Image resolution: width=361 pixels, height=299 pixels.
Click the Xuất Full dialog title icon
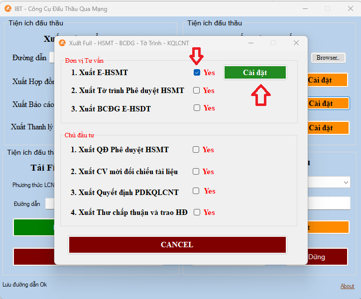[x=62, y=43]
